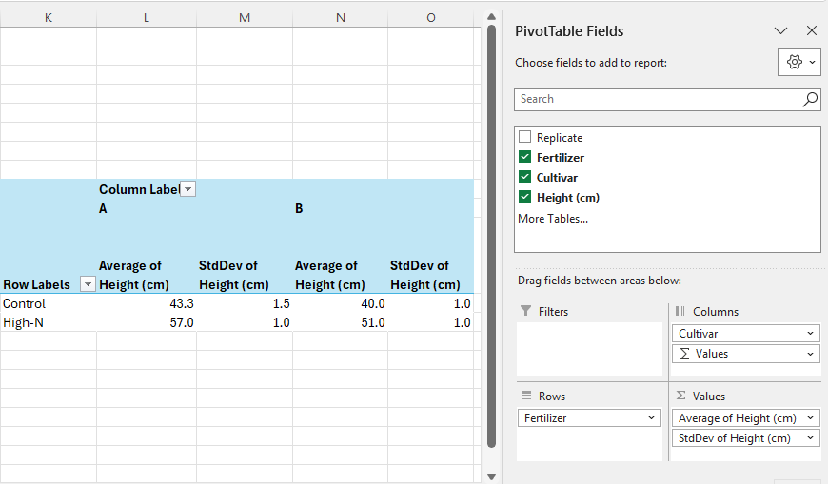Click the search magnifier icon in field search
Screen dimensions: 828x484
click(x=810, y=99)
